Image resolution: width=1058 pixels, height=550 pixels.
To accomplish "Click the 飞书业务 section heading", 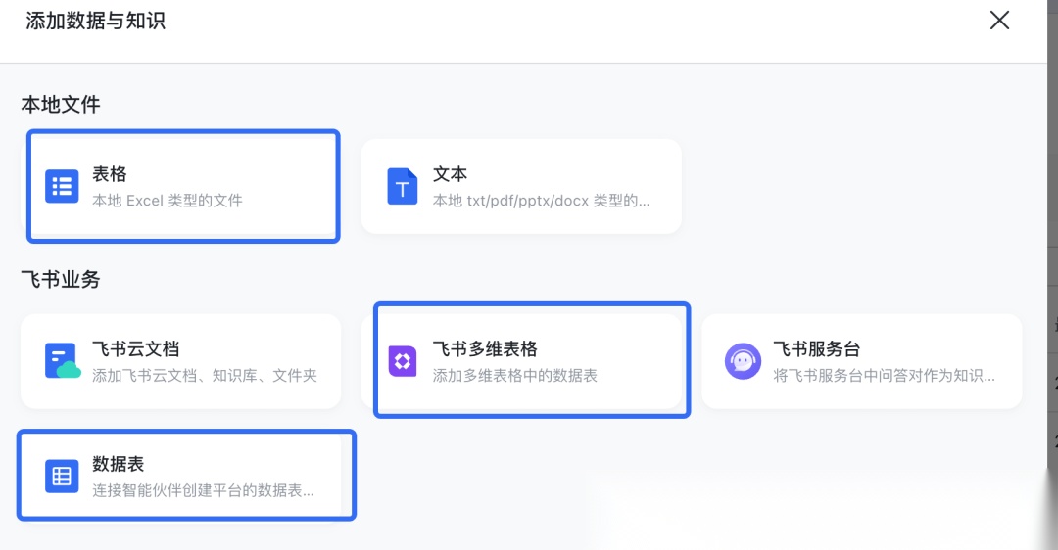I will click(x=61, y=279).
